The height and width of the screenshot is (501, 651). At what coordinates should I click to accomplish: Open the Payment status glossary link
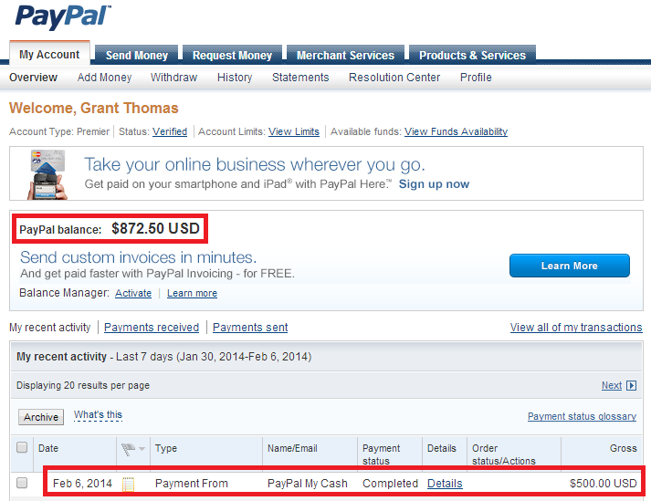[582, 416]
